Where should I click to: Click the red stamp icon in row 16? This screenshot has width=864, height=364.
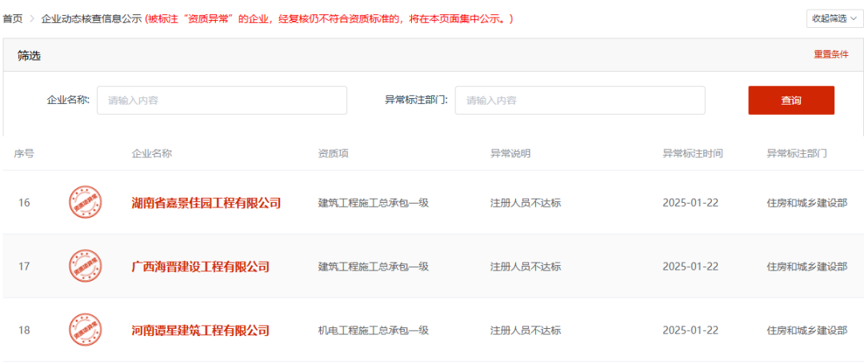86,203
